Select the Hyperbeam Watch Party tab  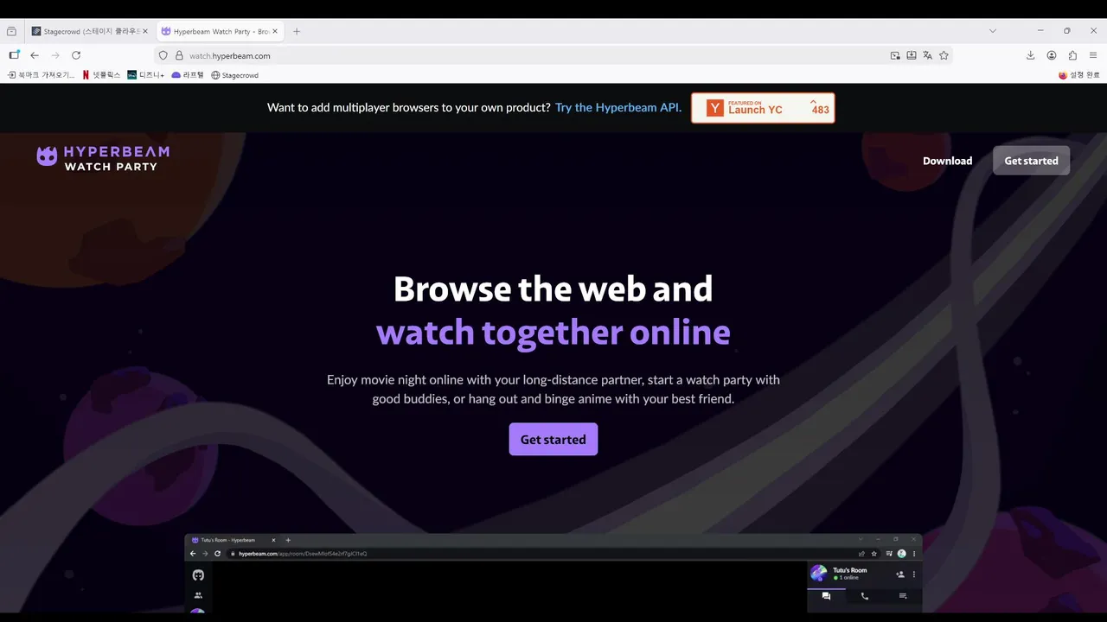point(220,31)
